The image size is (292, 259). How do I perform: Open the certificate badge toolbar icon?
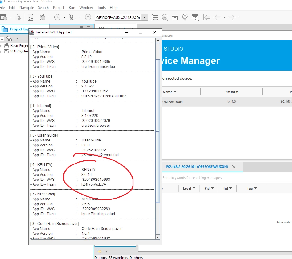(185, 17)
